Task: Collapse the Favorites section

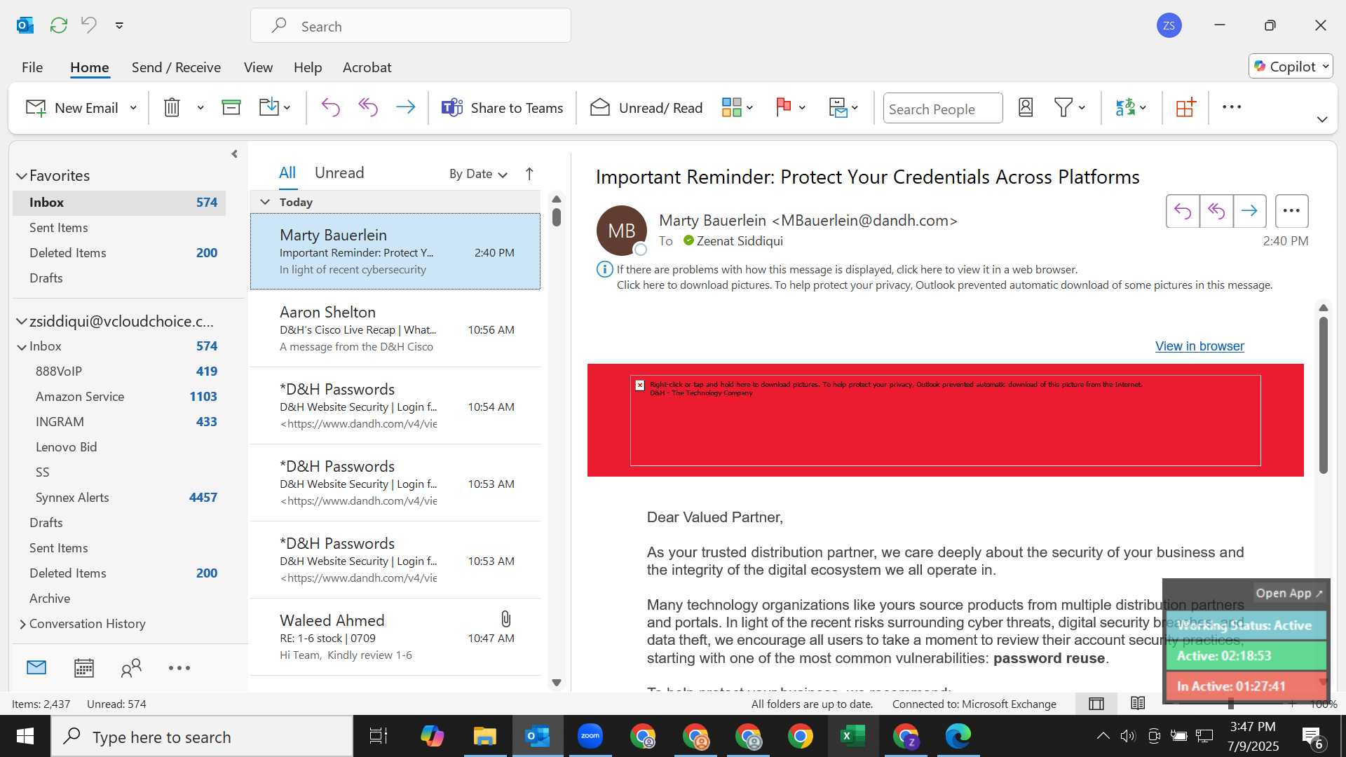Action: click(22, 176)
